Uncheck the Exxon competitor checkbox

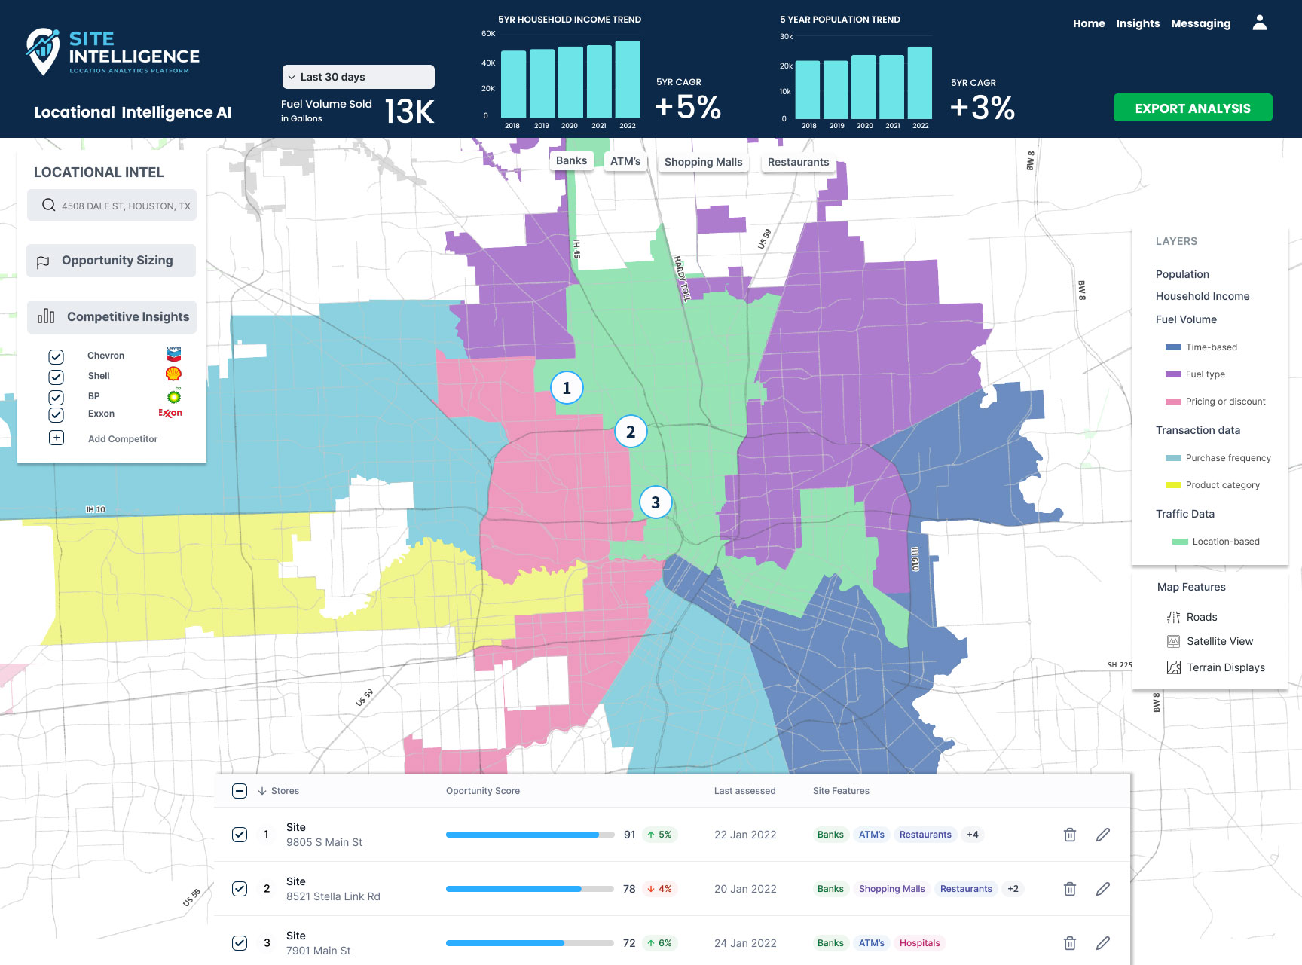point(56,414)
